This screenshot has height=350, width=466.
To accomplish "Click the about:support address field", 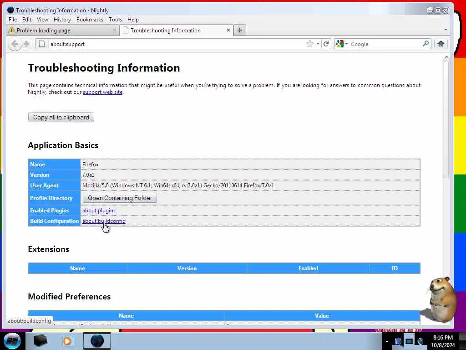I will pos(175,44).
